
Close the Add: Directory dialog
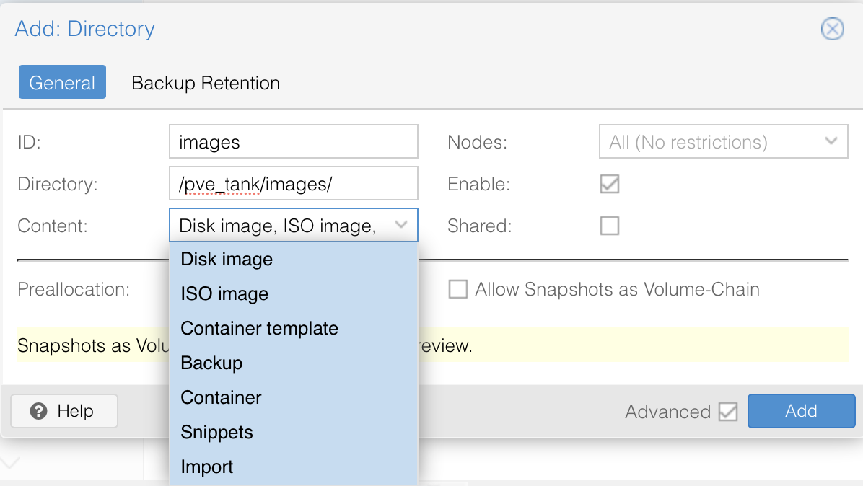tap(832, 29)
